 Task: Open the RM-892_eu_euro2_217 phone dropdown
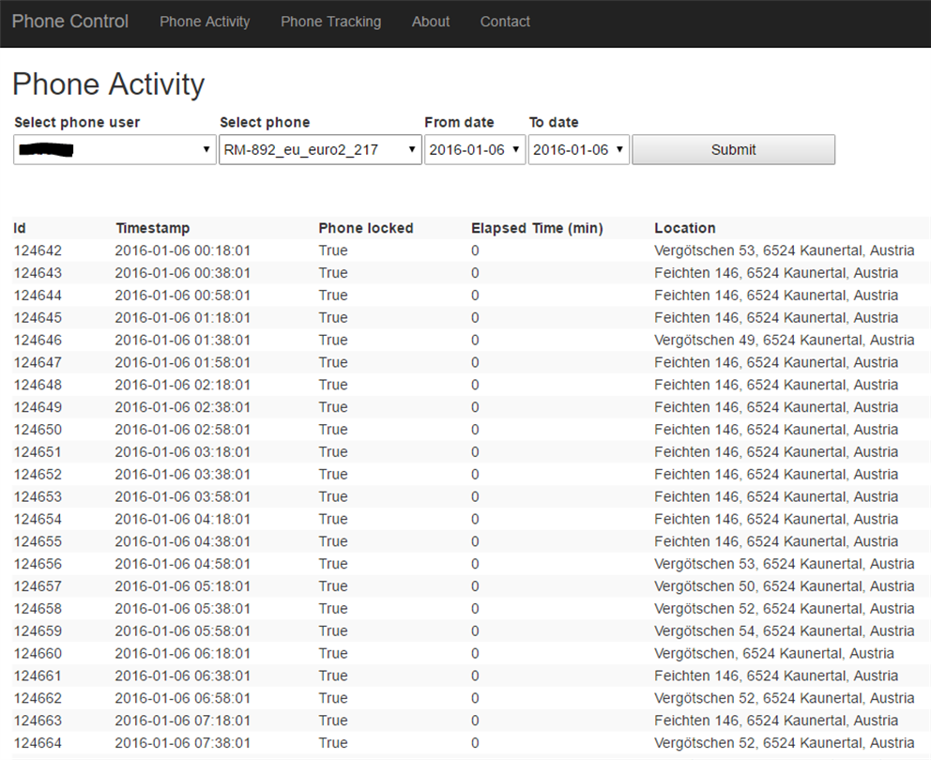pyautogui.click(x=320, y=150)
